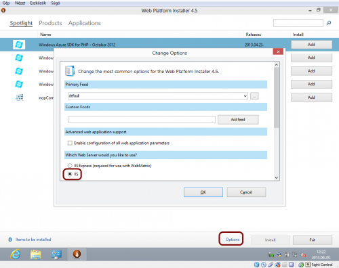339x268 pixels.
Task: Click the Web Platform Installer title bar icon
Action: (x=3, y=10)
